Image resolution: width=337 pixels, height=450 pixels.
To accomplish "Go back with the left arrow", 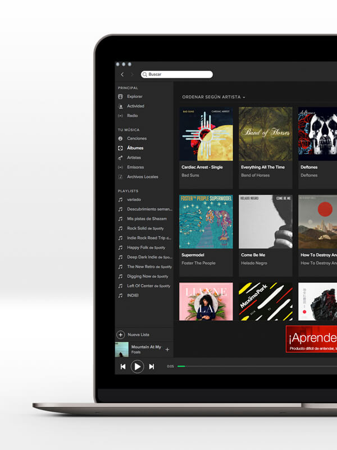I will (x=122, y=74).
